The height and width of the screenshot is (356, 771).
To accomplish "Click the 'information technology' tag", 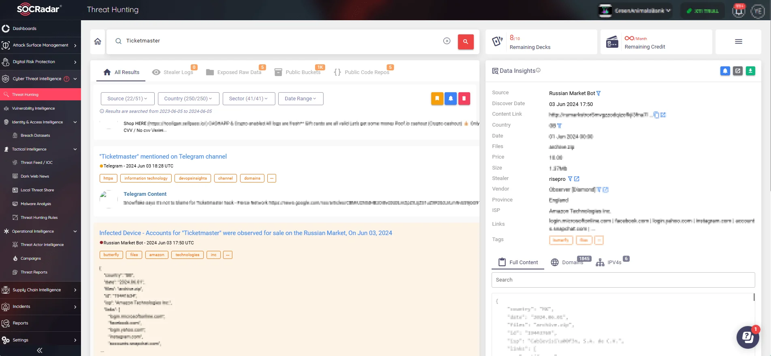I will tap(146, 178).
